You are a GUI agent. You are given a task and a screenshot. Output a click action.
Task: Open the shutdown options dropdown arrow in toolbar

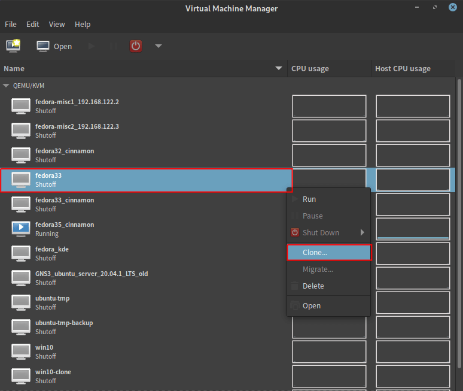(x=159, y=46)
